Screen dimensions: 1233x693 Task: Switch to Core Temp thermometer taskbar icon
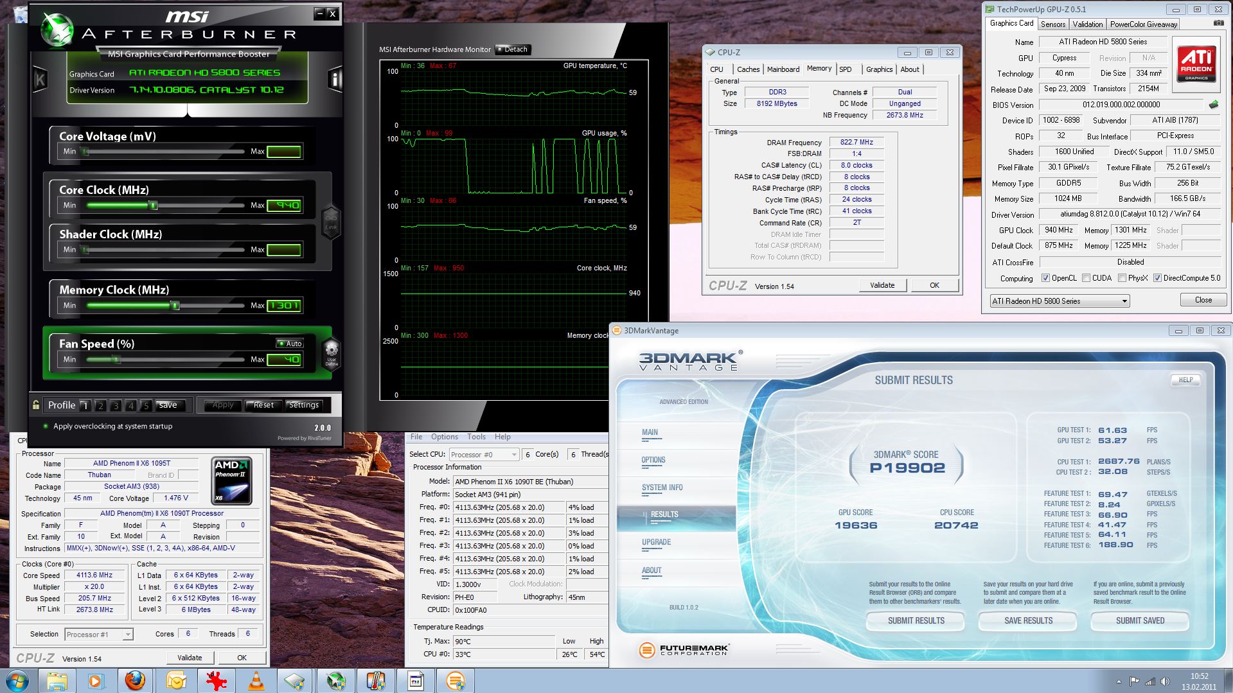tap(376, 681)
